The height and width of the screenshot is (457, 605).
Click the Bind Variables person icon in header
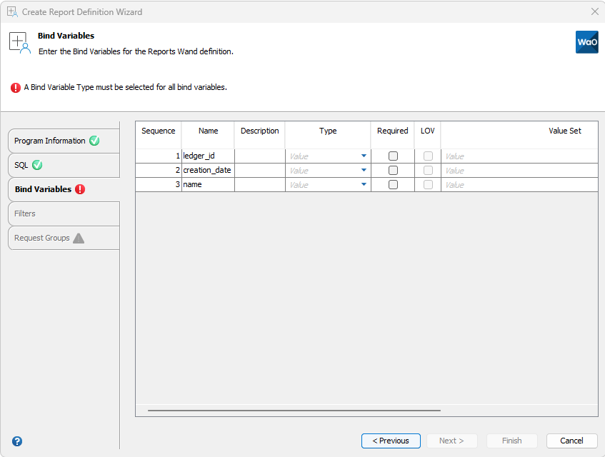click(19, 42)
